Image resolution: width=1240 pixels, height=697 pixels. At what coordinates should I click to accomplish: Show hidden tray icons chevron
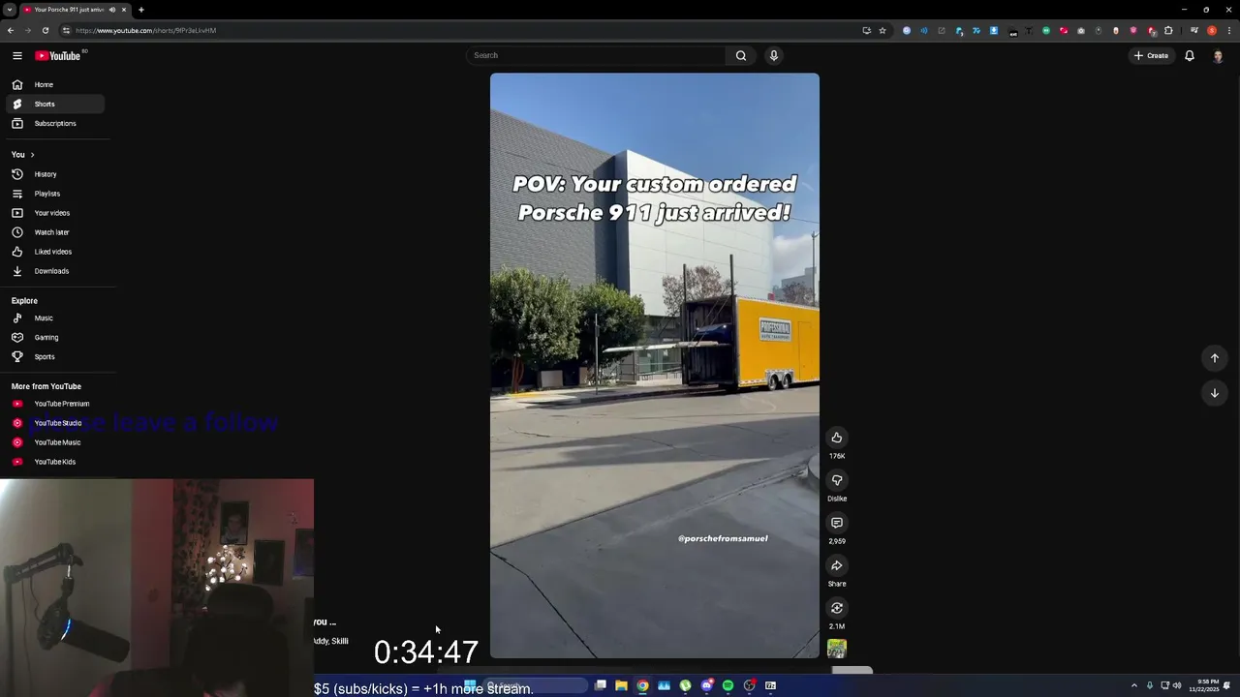click(1134, 685)
